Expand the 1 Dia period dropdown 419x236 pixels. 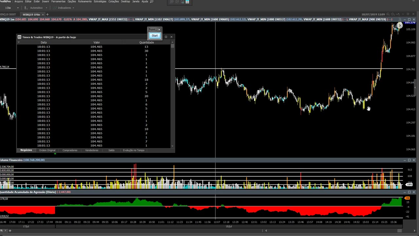18,8
